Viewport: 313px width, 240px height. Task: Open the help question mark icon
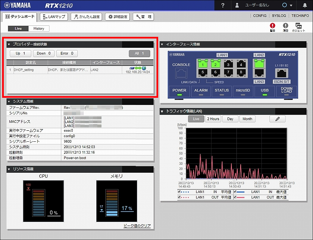coord(223,6)
